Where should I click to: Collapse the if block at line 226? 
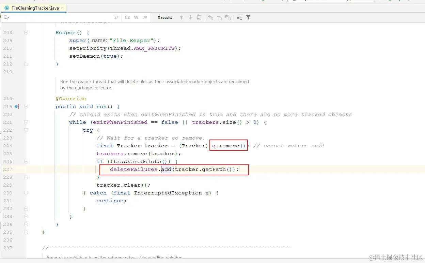pos(26,161)
